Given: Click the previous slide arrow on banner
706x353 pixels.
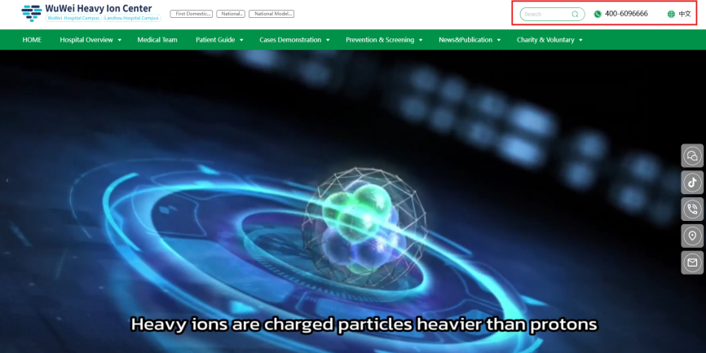Looking at the screenshot, I should (x=7, y=180).
